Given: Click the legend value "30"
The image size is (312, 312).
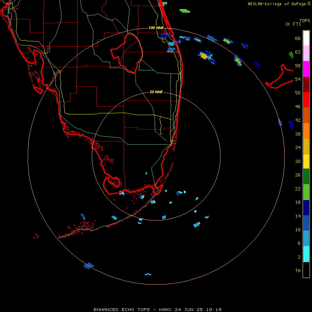Looking at the screenshot, I should point(298,161).
